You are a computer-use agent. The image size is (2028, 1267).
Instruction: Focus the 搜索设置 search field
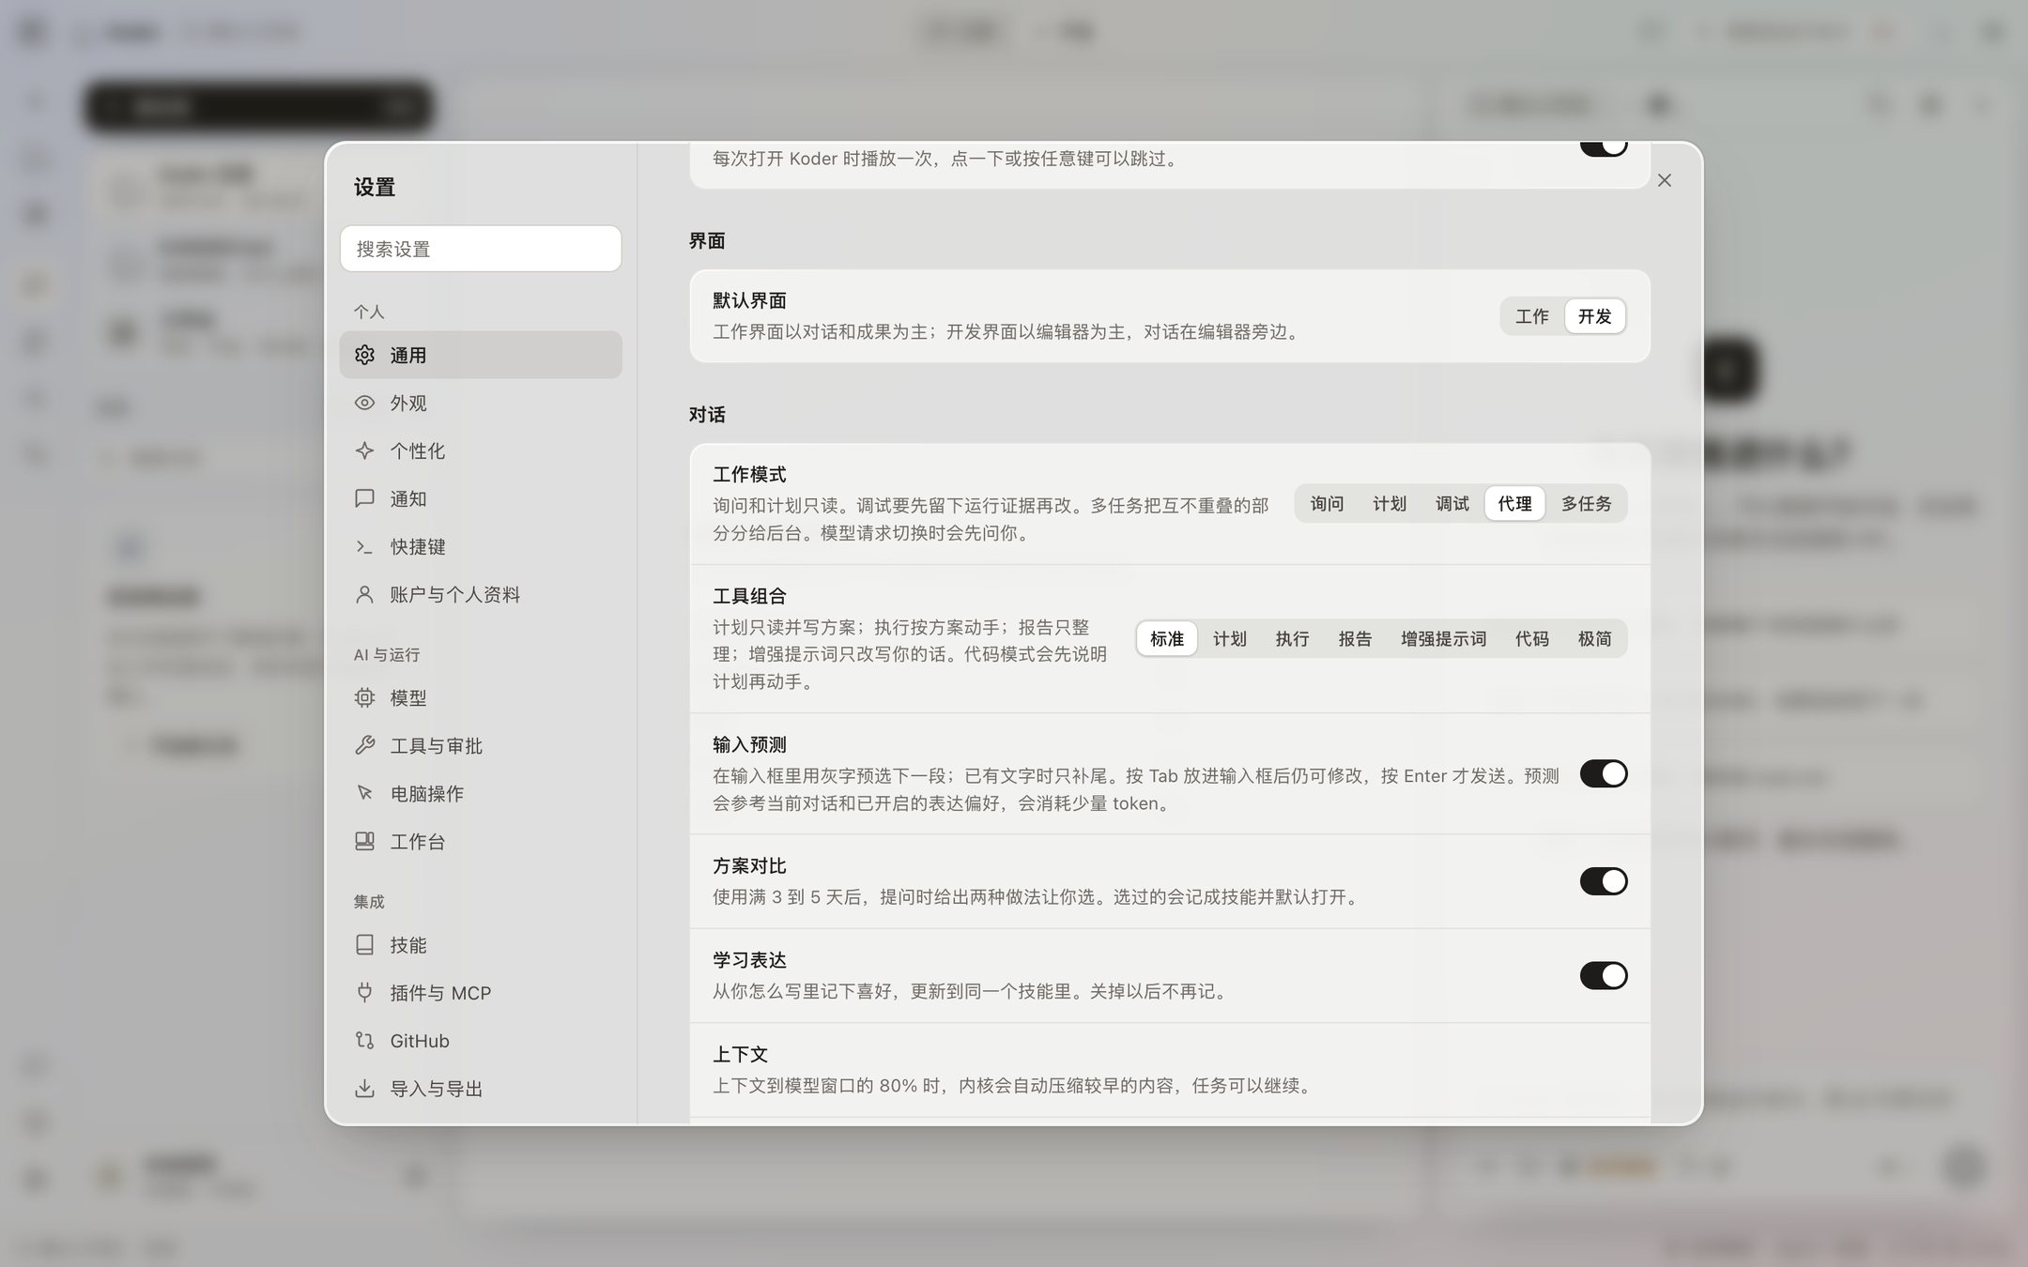coord(481,249)
